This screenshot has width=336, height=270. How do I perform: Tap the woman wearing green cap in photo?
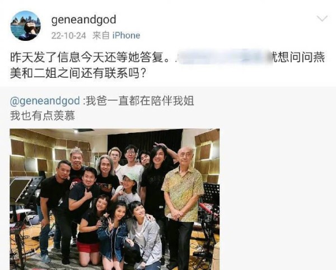128,188
